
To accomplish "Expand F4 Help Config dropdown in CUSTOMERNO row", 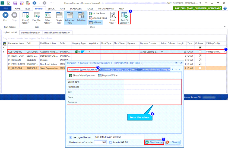I will pos(225,52).
